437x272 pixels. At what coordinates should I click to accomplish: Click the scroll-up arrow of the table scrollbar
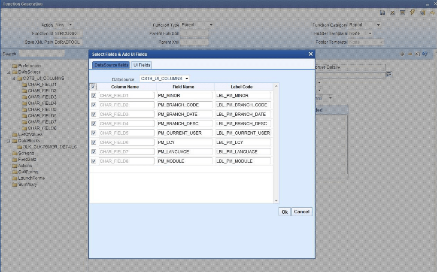276,86
